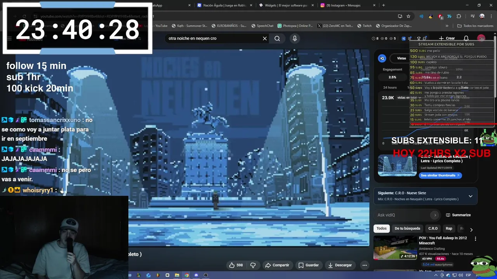This screenshot has height=279, width=497.
Task: Open YouTube notifications bell
Action: pos(466,38)
